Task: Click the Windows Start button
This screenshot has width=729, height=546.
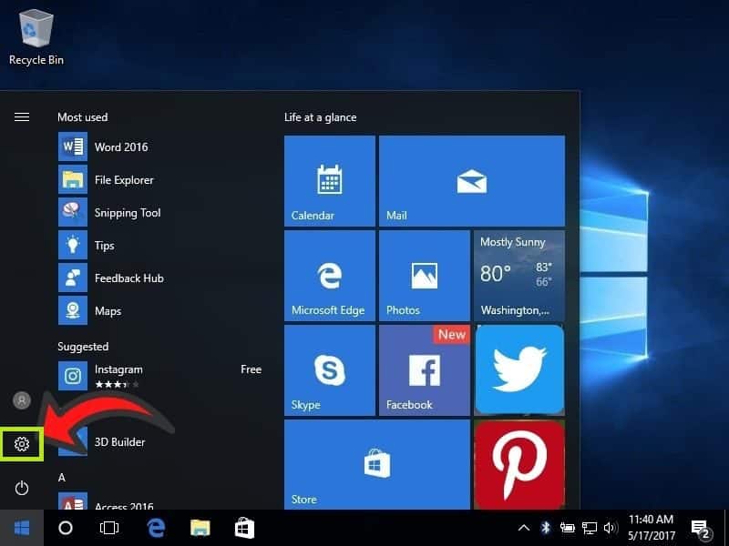Action: (22, 528)
